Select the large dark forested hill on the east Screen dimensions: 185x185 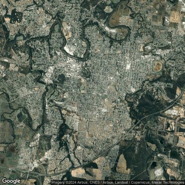tap(149, 104)
